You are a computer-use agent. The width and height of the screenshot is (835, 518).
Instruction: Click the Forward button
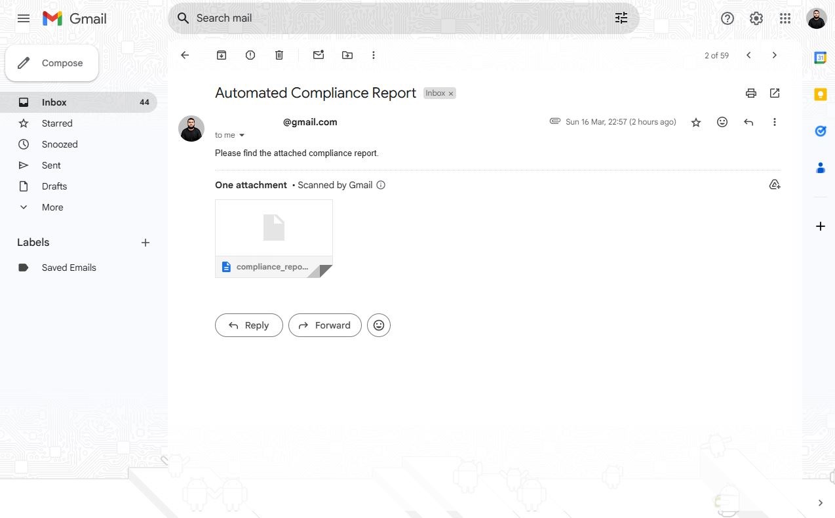coord(325,325)
